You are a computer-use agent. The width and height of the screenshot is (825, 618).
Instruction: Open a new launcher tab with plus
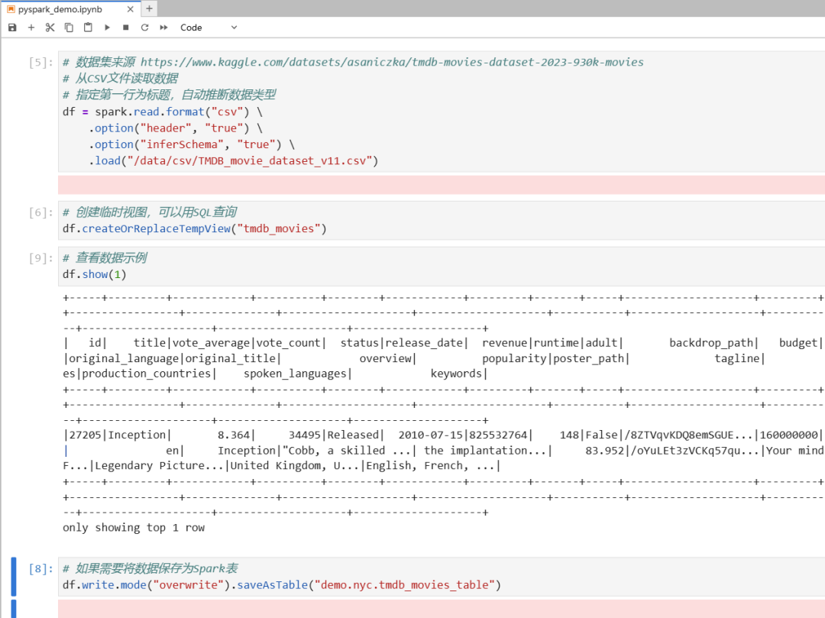150,8
